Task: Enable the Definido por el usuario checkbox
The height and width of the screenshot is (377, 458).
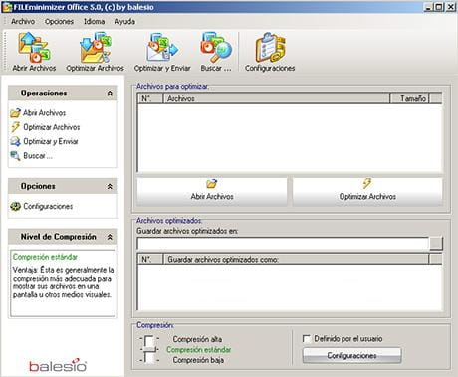Action: point(307,339)
